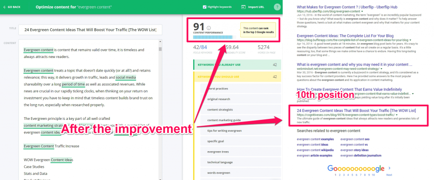Click the 'content strategists' keyword suggestion
Screen dimensions: 434x180
(x=241, y=110)
